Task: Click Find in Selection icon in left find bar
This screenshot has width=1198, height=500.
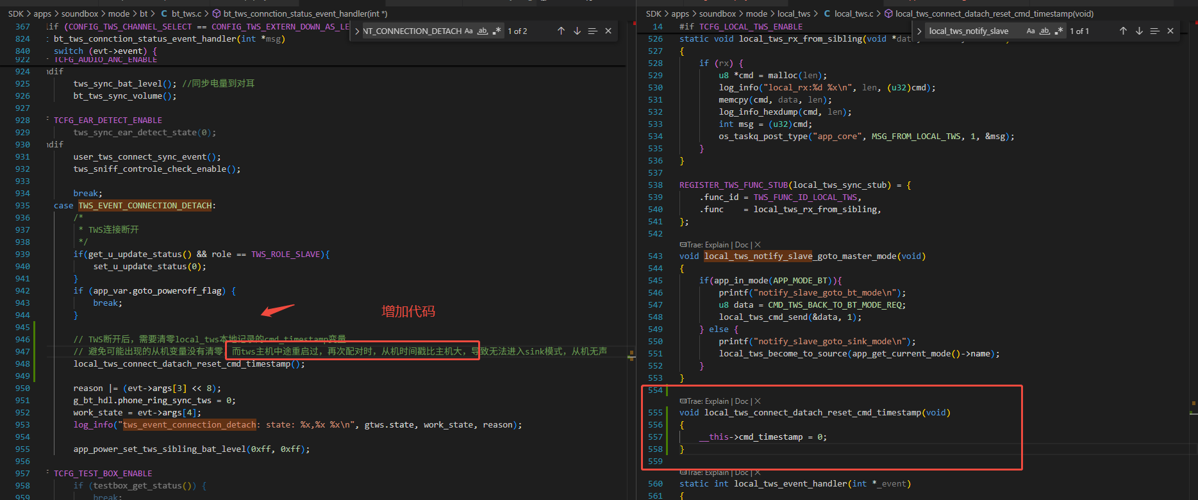Action: [592, 31]
